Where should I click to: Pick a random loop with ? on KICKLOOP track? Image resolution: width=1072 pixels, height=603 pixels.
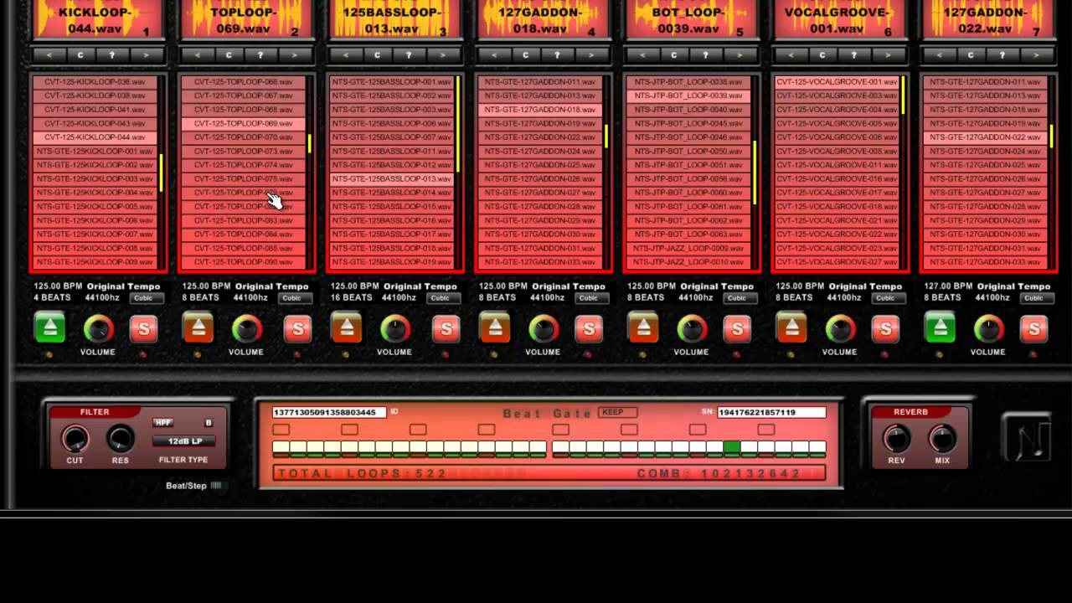pyautogui.click(x=112, y=55)
